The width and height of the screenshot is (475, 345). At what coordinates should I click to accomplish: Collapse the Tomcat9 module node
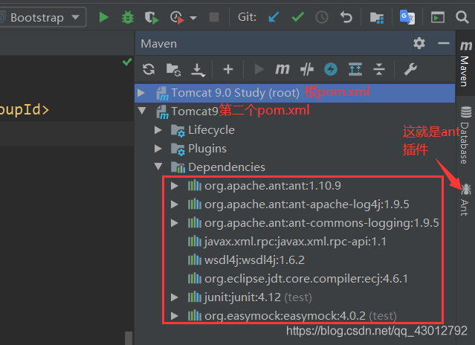point(142,111)
